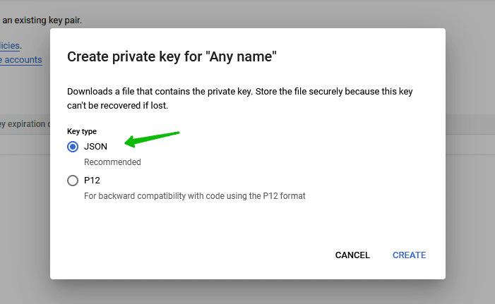495x304 pixels.
Task: Open the partially hidden "policies" link
Action: tap(11, 45)
